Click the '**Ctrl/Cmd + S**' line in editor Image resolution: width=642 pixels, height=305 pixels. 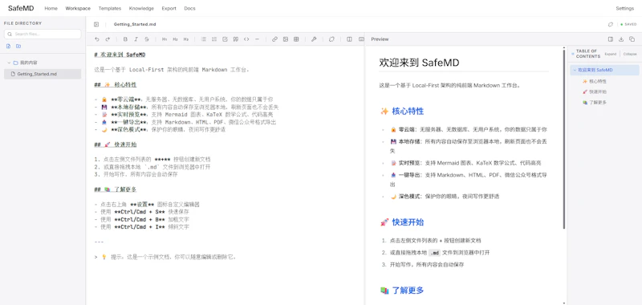(142, 212)
